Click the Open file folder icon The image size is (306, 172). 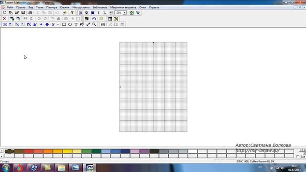(17, 13)
